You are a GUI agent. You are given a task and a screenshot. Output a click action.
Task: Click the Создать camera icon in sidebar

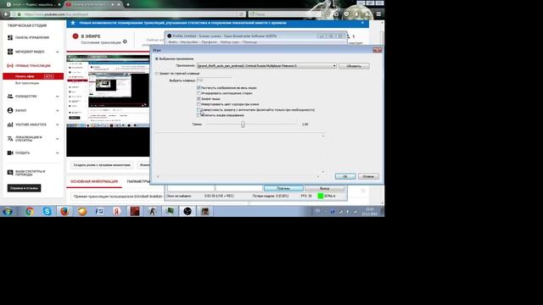10,152
